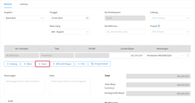Focus the No Referensi input field
The image size is (195, 103).
point(125,32)
